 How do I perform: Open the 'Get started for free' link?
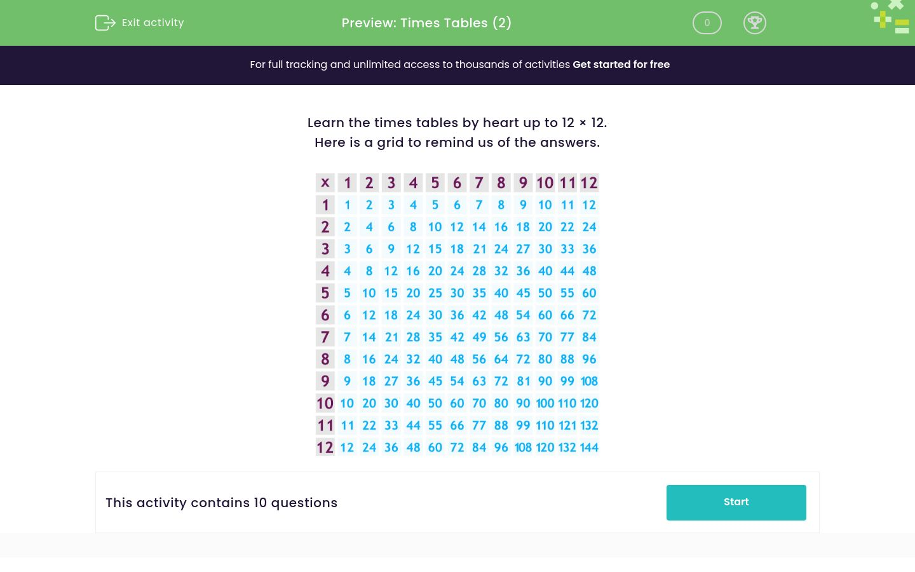[x=621, y=65]
